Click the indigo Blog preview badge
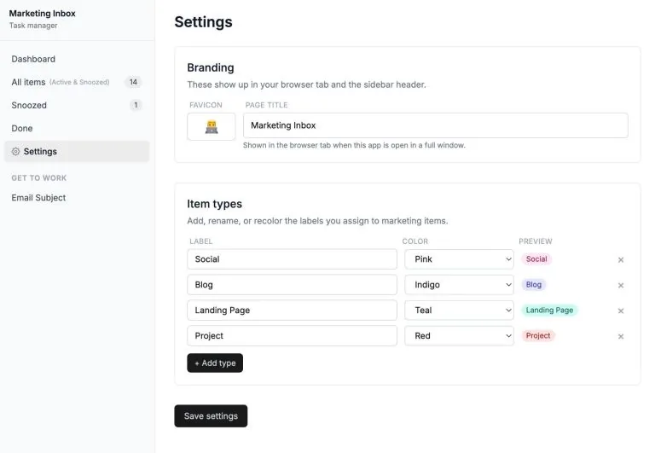This screenshot has height=453, width=655. [x=533, y=285]
